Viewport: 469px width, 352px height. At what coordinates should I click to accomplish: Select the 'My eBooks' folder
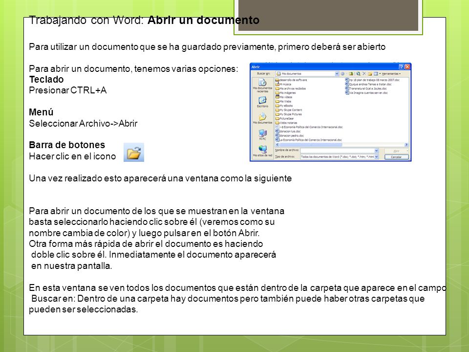[284, 106]
